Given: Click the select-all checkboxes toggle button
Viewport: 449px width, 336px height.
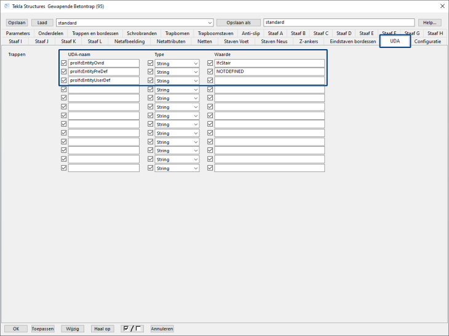Looking at the screenshot, I should [x=132, y=329].
